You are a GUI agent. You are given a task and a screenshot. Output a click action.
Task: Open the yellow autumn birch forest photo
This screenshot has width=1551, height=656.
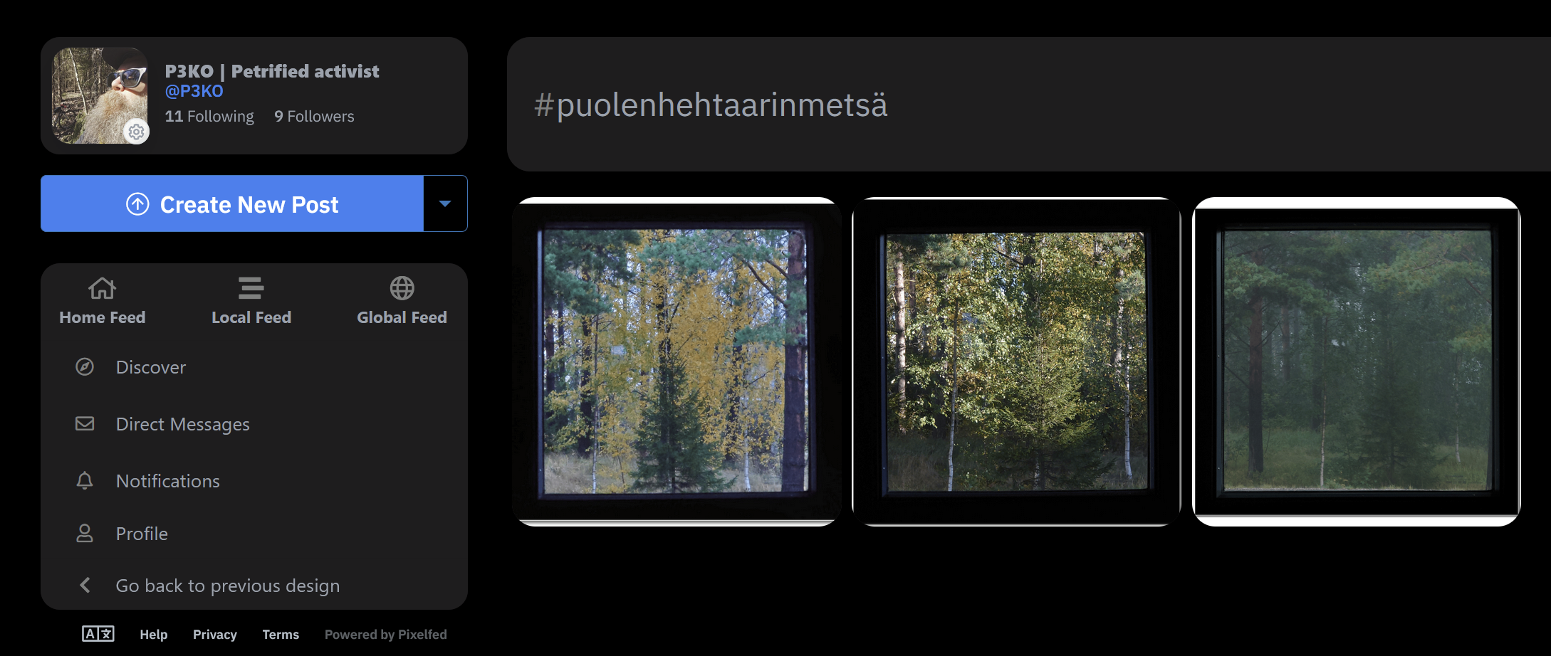[677, 361]
